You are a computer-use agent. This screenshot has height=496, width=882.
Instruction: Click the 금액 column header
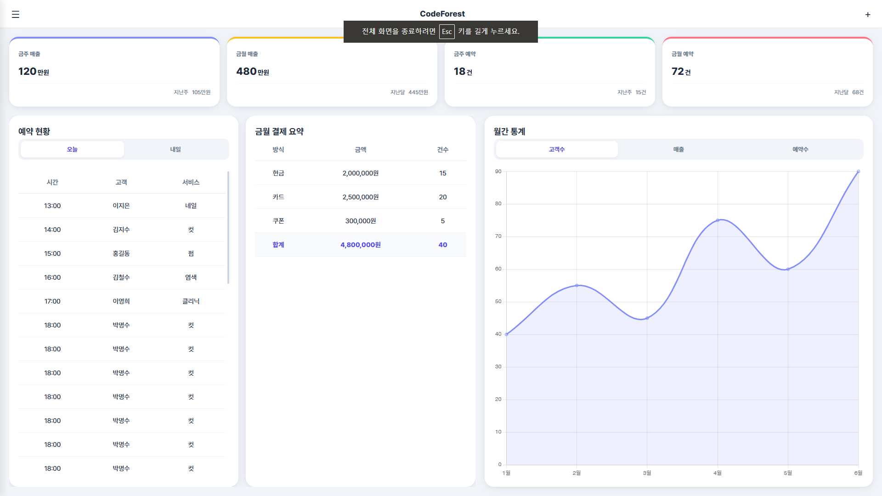(360, 150)
